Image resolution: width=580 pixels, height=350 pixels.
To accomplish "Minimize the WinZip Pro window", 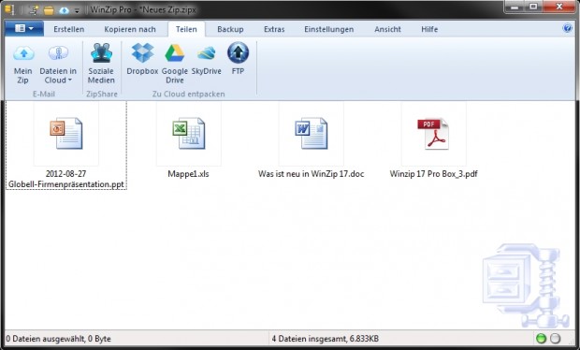I will click(515, 7).
